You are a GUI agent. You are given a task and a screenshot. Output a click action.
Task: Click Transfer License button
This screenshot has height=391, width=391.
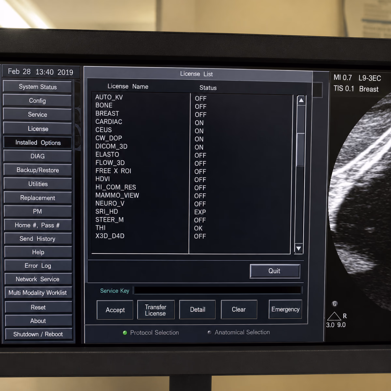pyautogui.click(x=156, y=310)
